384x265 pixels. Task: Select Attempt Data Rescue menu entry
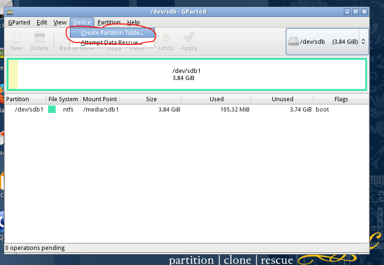coord(112,43)
